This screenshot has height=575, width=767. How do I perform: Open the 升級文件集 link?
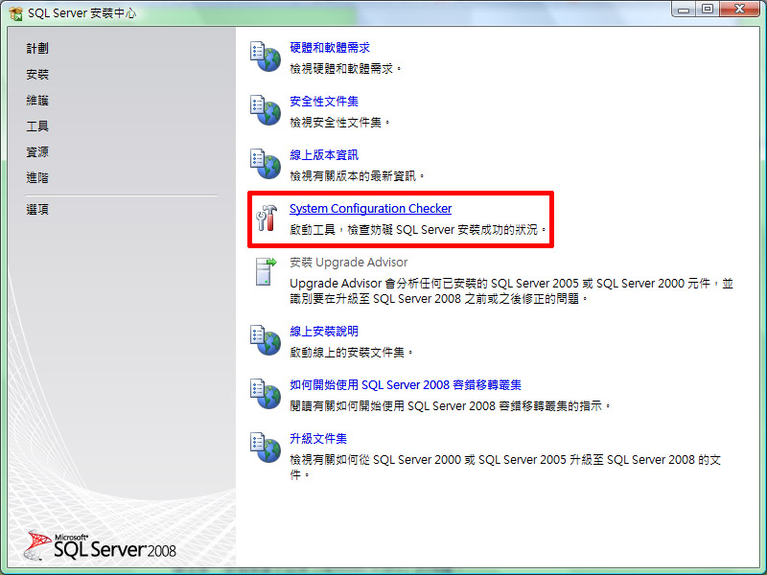pyautogui.click(x=318, y=439)
